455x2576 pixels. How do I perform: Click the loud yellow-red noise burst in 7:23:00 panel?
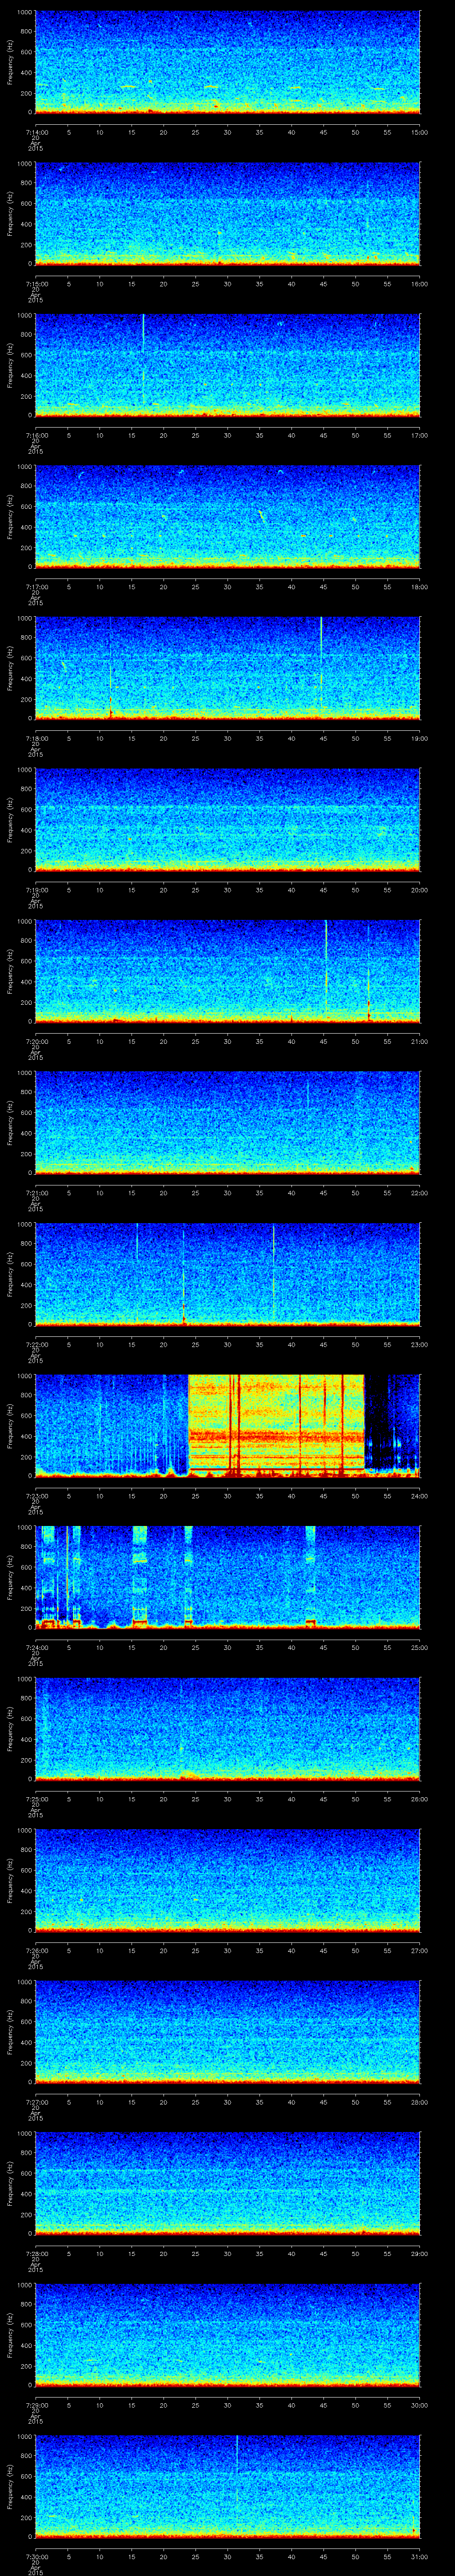click(276, 1425)
